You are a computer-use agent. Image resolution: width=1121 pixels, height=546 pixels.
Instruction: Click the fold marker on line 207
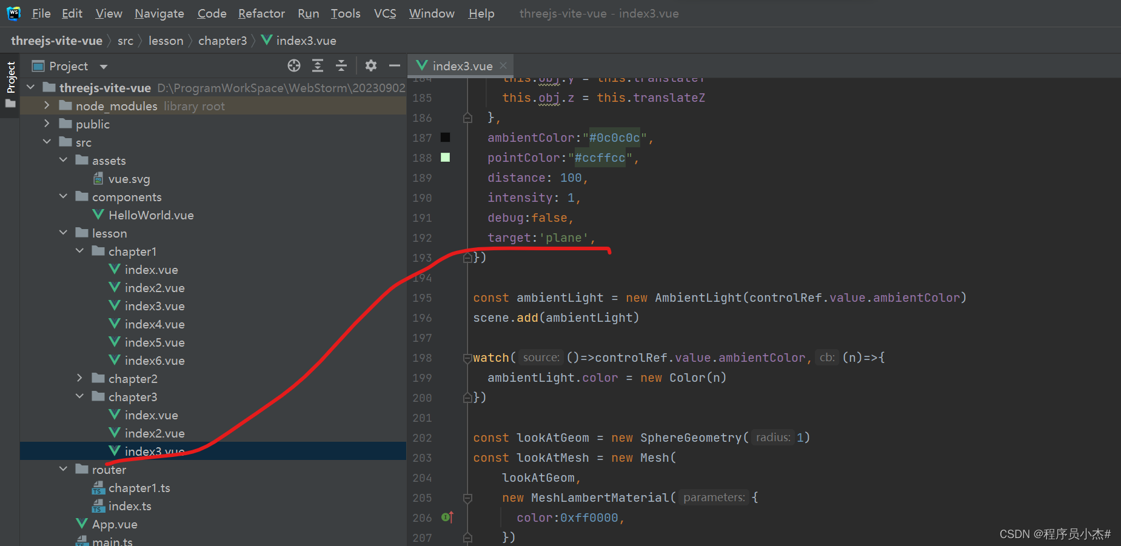point(467,537)
